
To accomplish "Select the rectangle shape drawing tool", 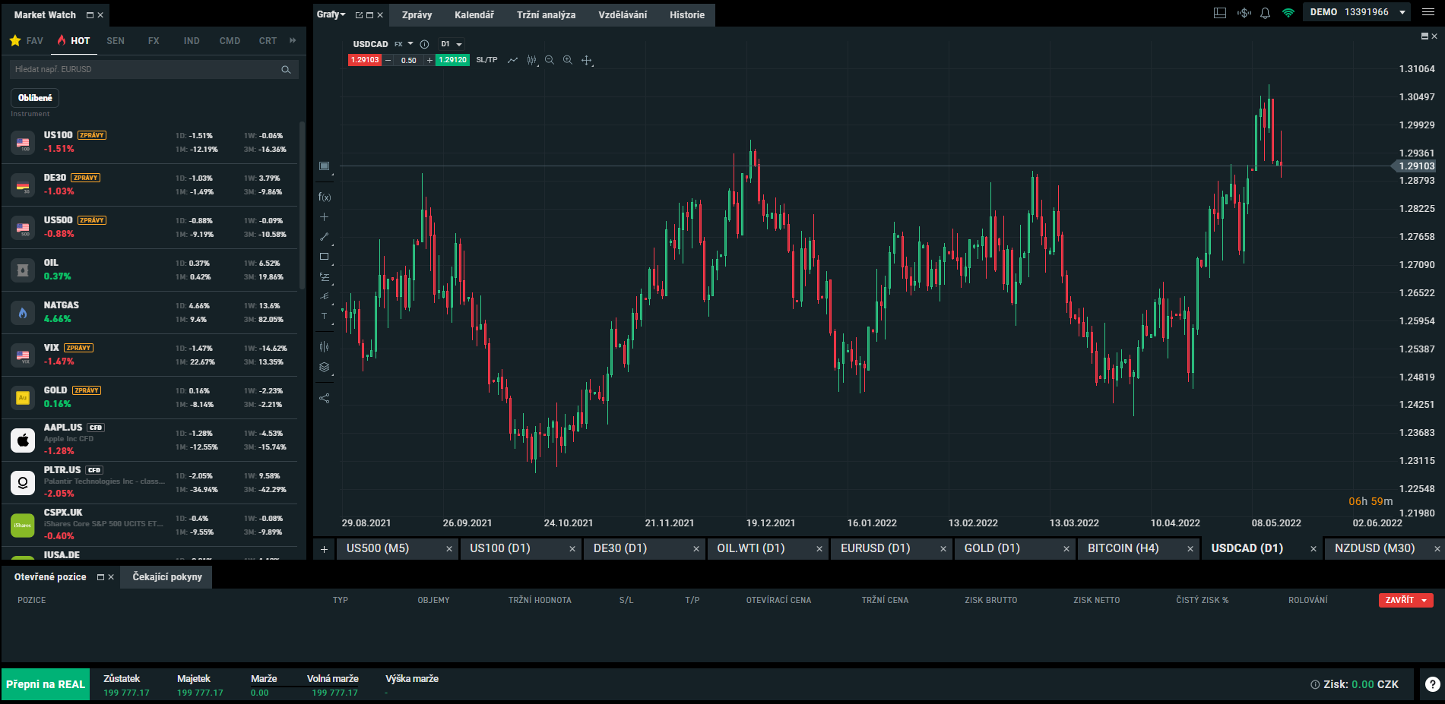I will click(325, 257).
